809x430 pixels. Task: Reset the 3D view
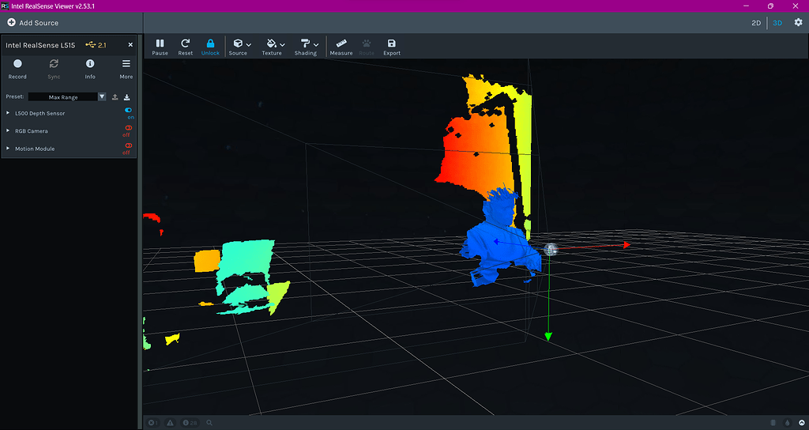pos(185,47)
